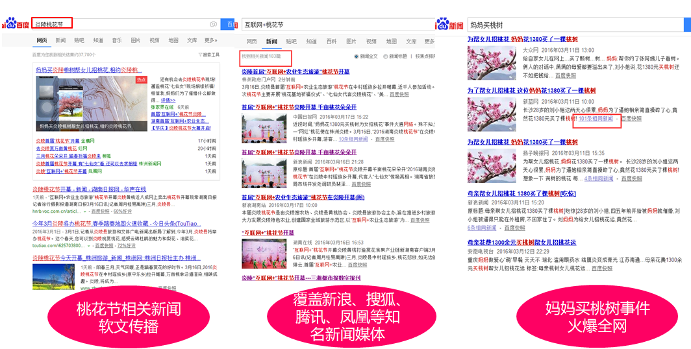The height and width of the screenshot is (349, 691).
Task: Click the 新蓝网 peach blossom thumbnail
Action: 492,114
